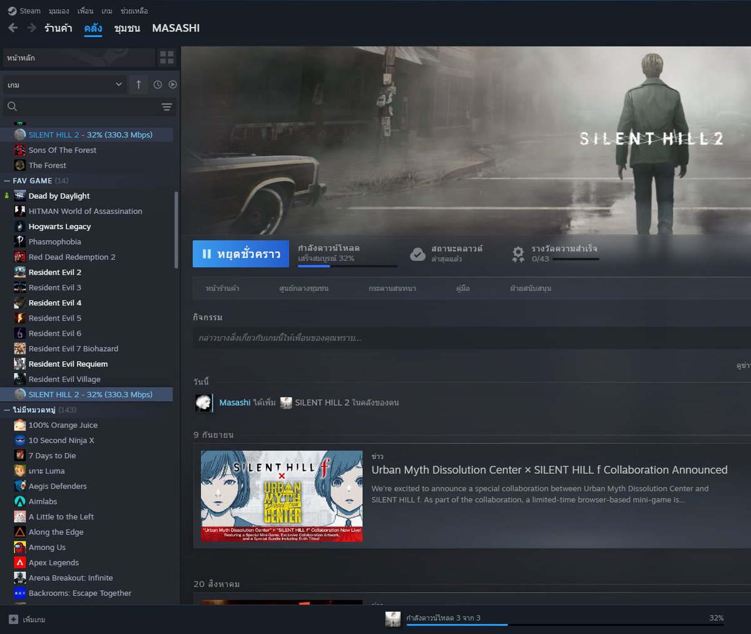This screenshot has height=634, width=751.
Task: Click the Apex Legends icon
Action: (20, 563)
